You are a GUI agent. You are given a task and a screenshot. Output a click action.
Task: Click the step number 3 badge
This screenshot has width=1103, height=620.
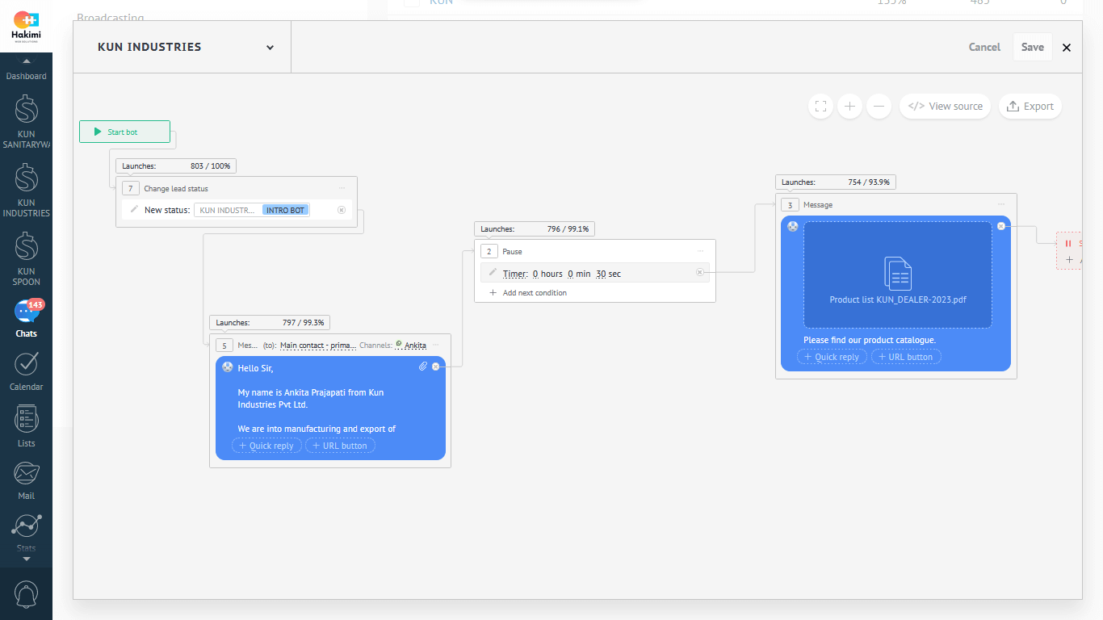(x=790, y=205)
